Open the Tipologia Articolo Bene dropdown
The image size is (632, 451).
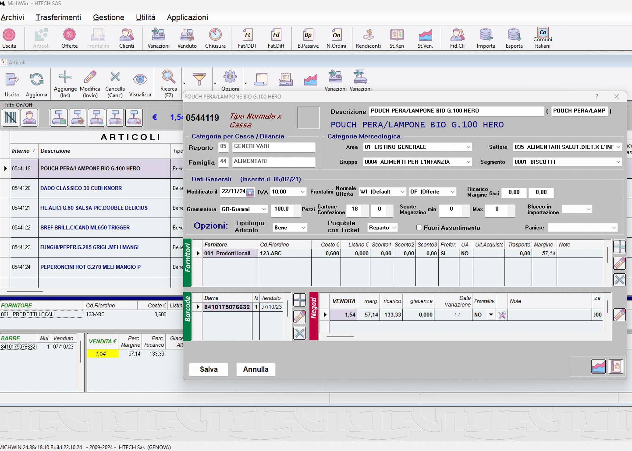(303, 228)
